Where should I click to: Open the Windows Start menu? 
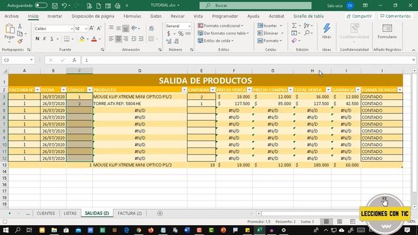coord(6,230)
